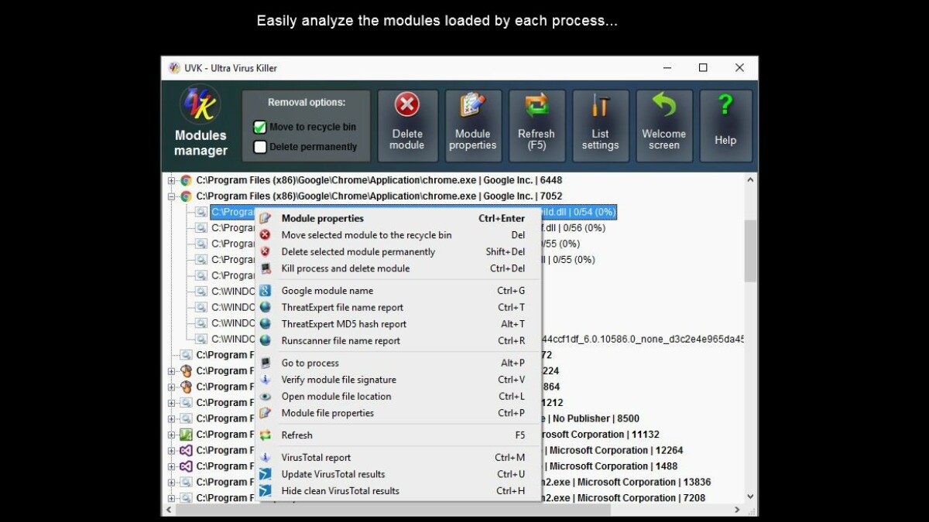Select Verify module file signature entry
The image size is (929, 522).
click(338, 380)
